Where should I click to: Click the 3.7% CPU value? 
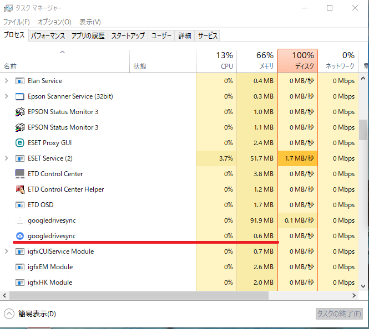point(226,158)
